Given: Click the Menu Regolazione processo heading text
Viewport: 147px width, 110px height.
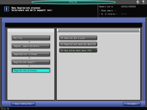Looking at the screenshot, I should point(26,8).
